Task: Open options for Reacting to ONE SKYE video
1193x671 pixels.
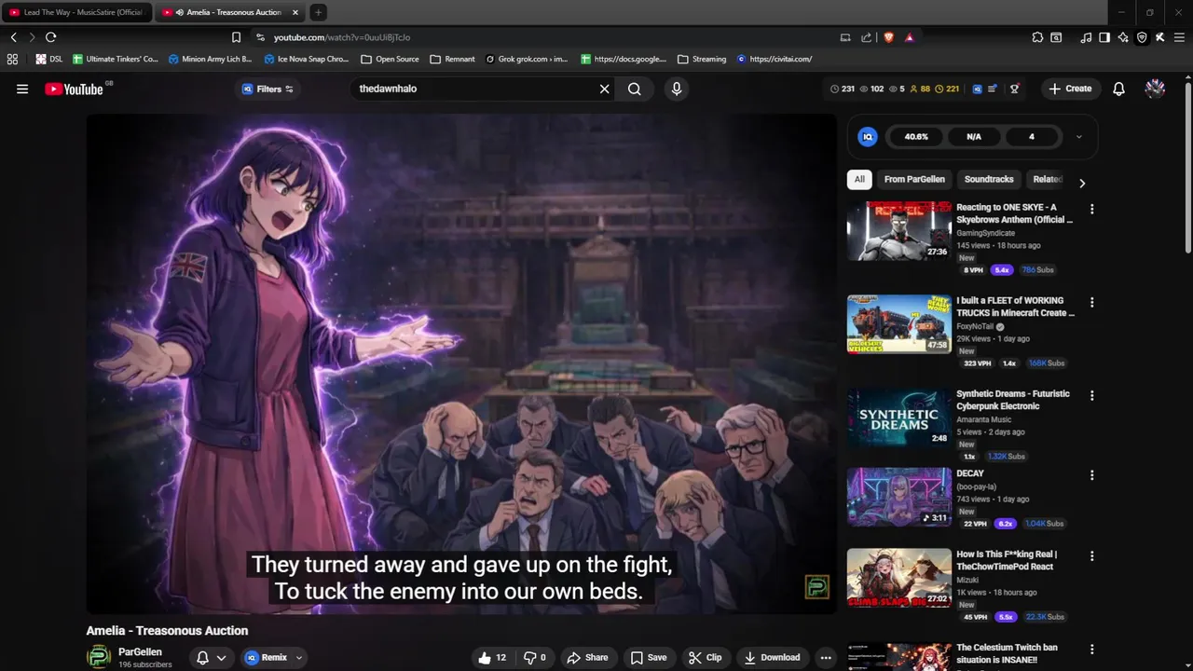Action: 1091,209
